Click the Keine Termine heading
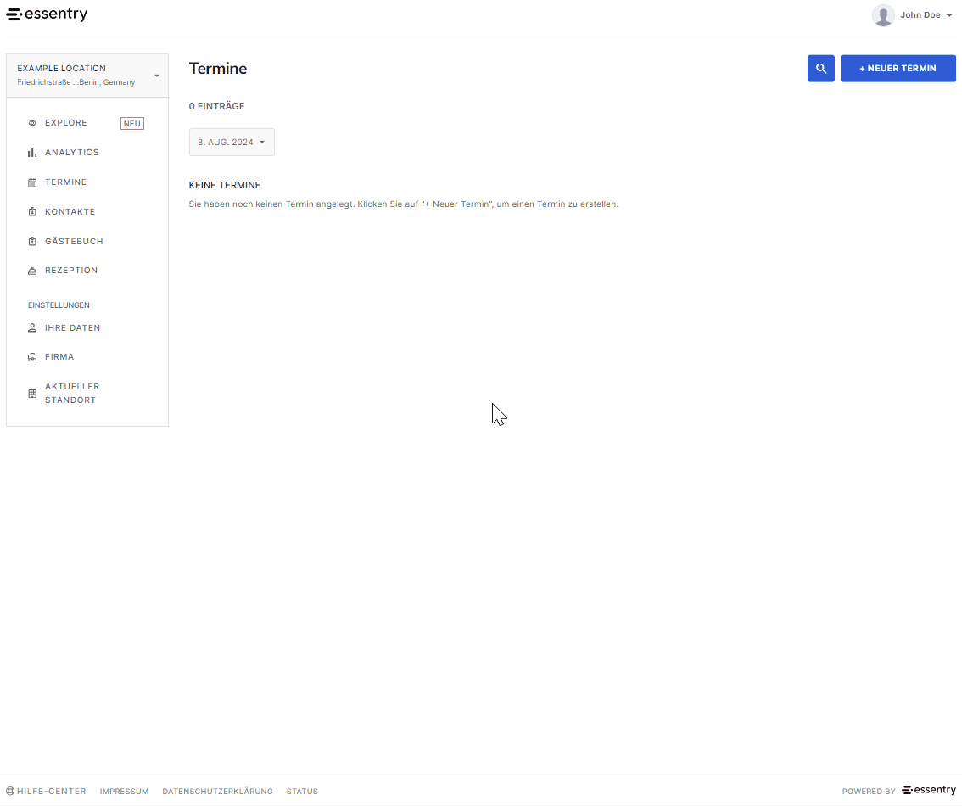 (x=225, y=185)
